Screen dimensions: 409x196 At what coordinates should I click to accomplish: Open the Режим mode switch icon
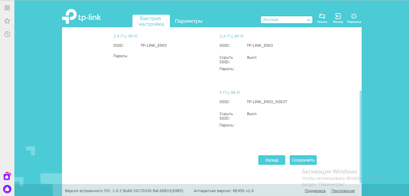click(x=322, y=18)
